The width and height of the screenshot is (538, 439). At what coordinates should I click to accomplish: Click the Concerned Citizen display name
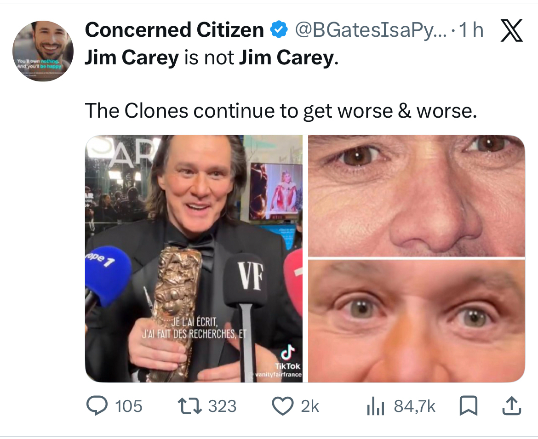pyautogui.click(x=174, y=31)
